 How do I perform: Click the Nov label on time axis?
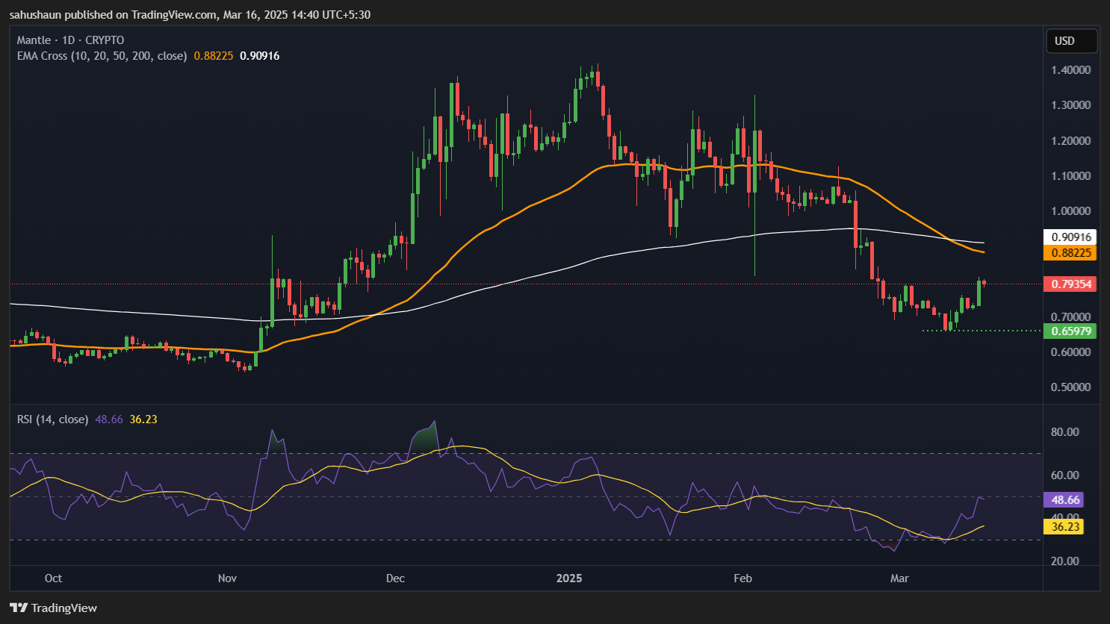click(x=227, y=578)
